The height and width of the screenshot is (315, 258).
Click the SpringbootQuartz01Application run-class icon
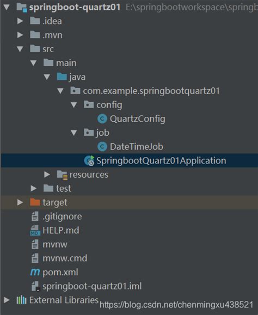89,161
